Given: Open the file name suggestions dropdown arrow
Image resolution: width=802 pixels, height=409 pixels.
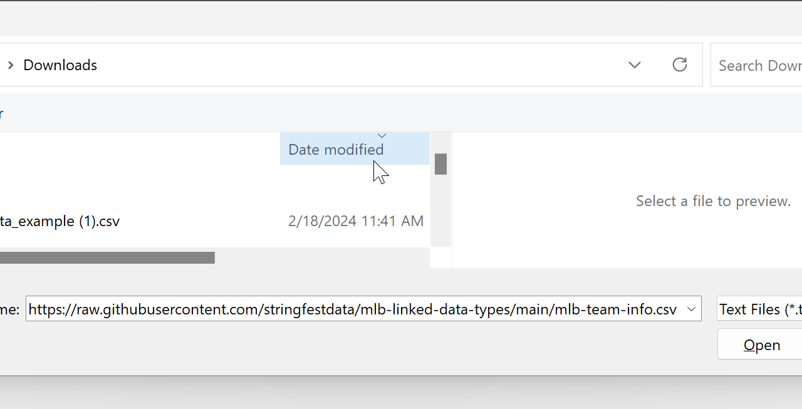Looking at the screenshot, I should (x=692, y=309).
